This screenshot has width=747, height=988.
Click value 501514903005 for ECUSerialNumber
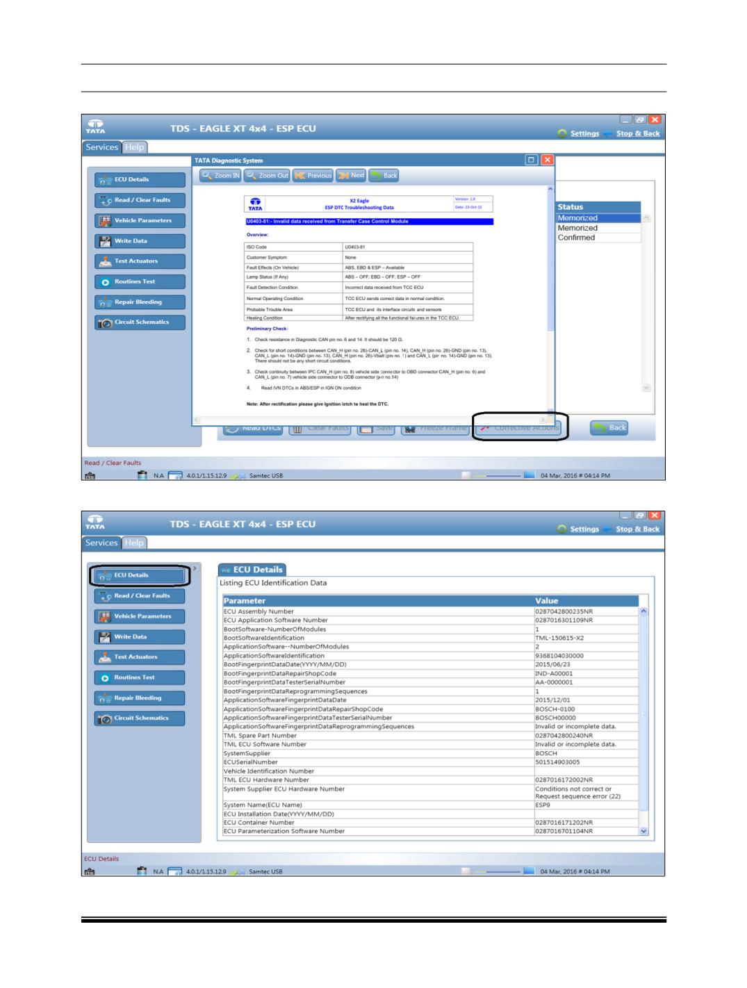tap(557, 762)
